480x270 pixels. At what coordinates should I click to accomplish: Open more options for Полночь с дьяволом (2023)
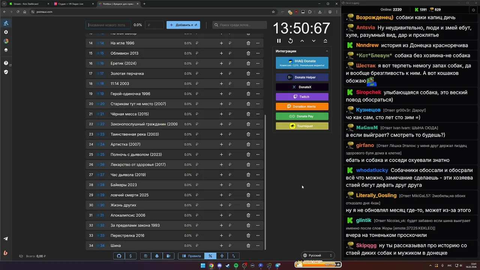258,154
